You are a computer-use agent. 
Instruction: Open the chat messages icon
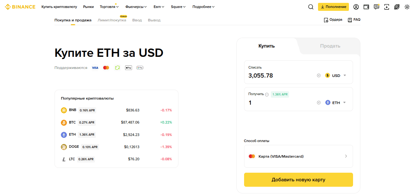(x=376, y=7)
